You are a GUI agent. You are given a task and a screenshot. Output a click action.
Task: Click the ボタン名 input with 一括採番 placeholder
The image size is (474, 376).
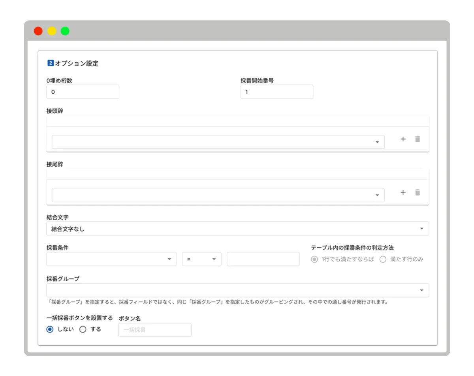[x=155, y=330]
